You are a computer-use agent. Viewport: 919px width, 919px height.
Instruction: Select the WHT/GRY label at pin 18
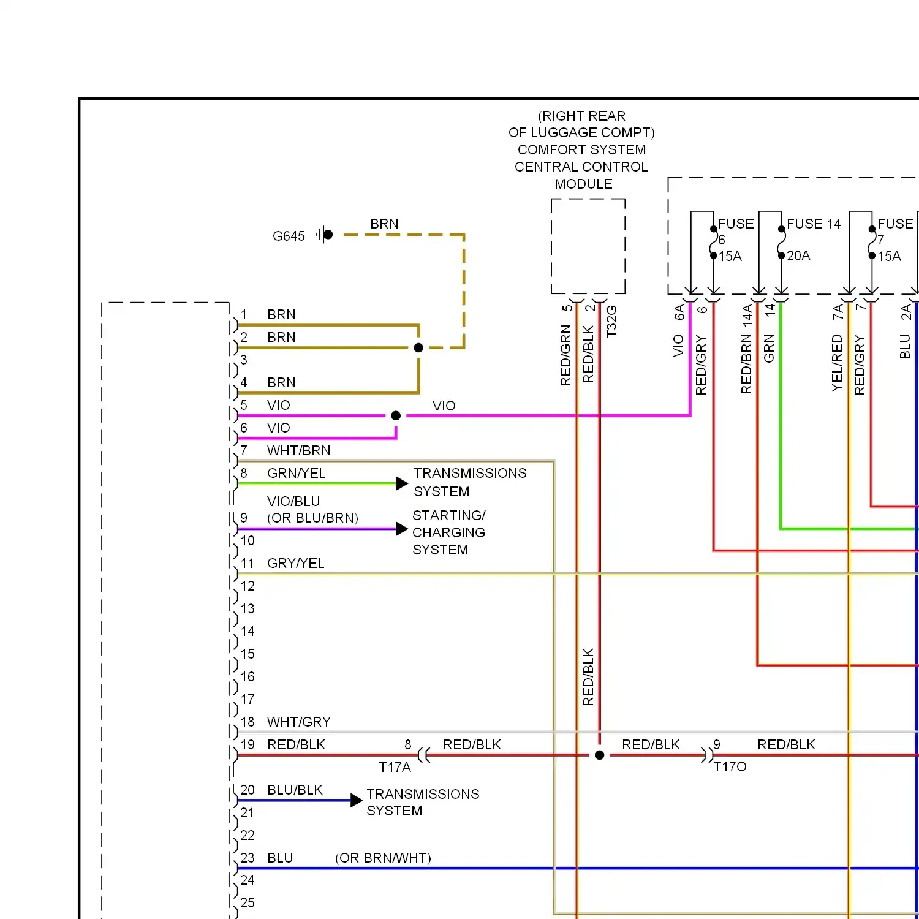(x=299, y=722)
